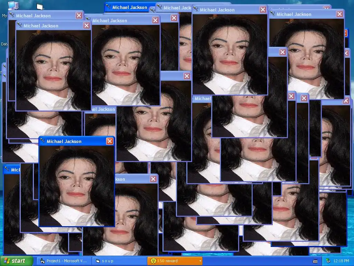Select the My Computer desktop icon

[13, 6]
